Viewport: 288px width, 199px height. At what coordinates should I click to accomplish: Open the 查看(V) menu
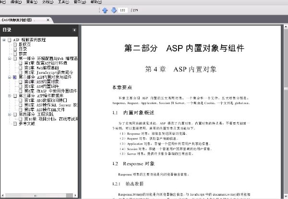(x=32, y=2)
